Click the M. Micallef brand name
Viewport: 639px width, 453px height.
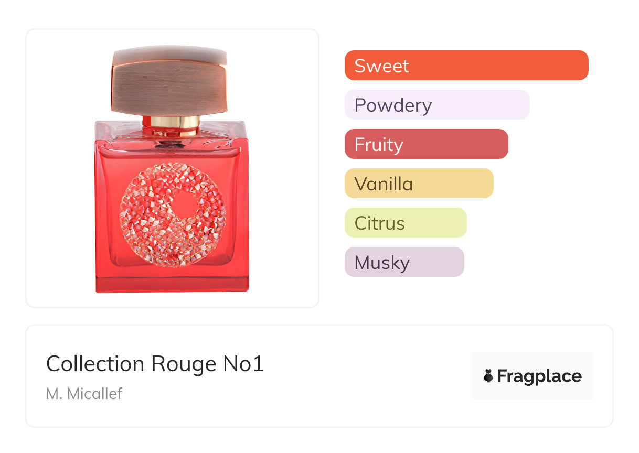84,393
